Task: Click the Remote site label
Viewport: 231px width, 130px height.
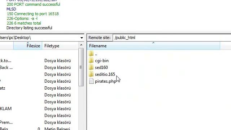Action: [x=100, y=38]
